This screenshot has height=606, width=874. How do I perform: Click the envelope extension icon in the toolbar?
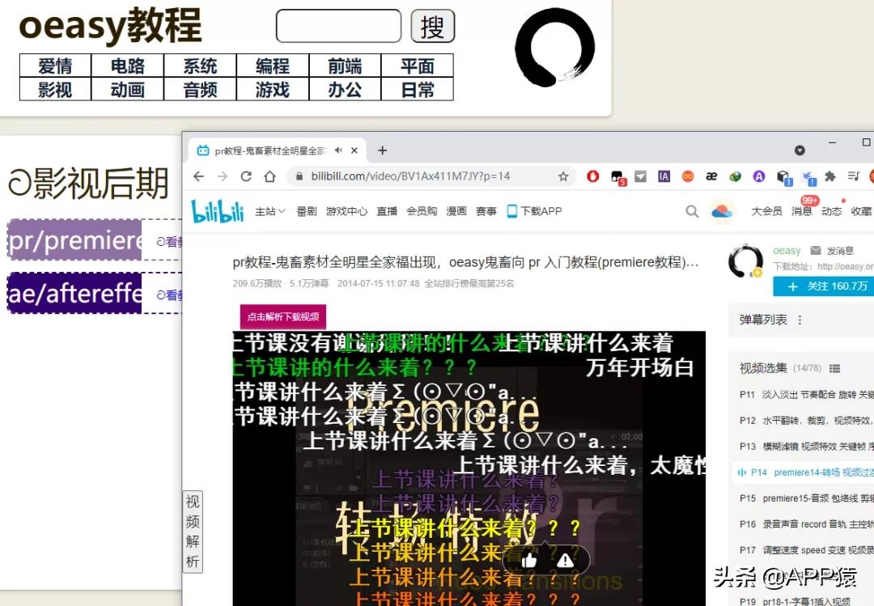point(641,176)
